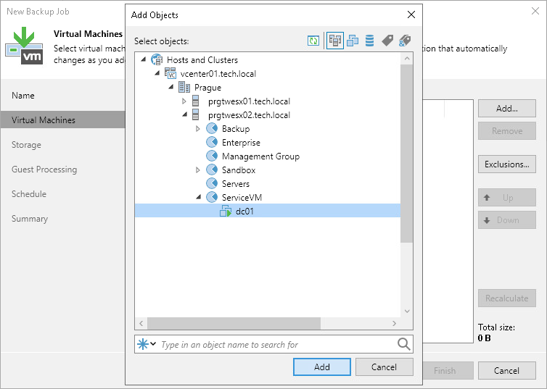This screenshot has width=547, height=389.
Task: Open the Name step in wizard
Action: point(23,96)
